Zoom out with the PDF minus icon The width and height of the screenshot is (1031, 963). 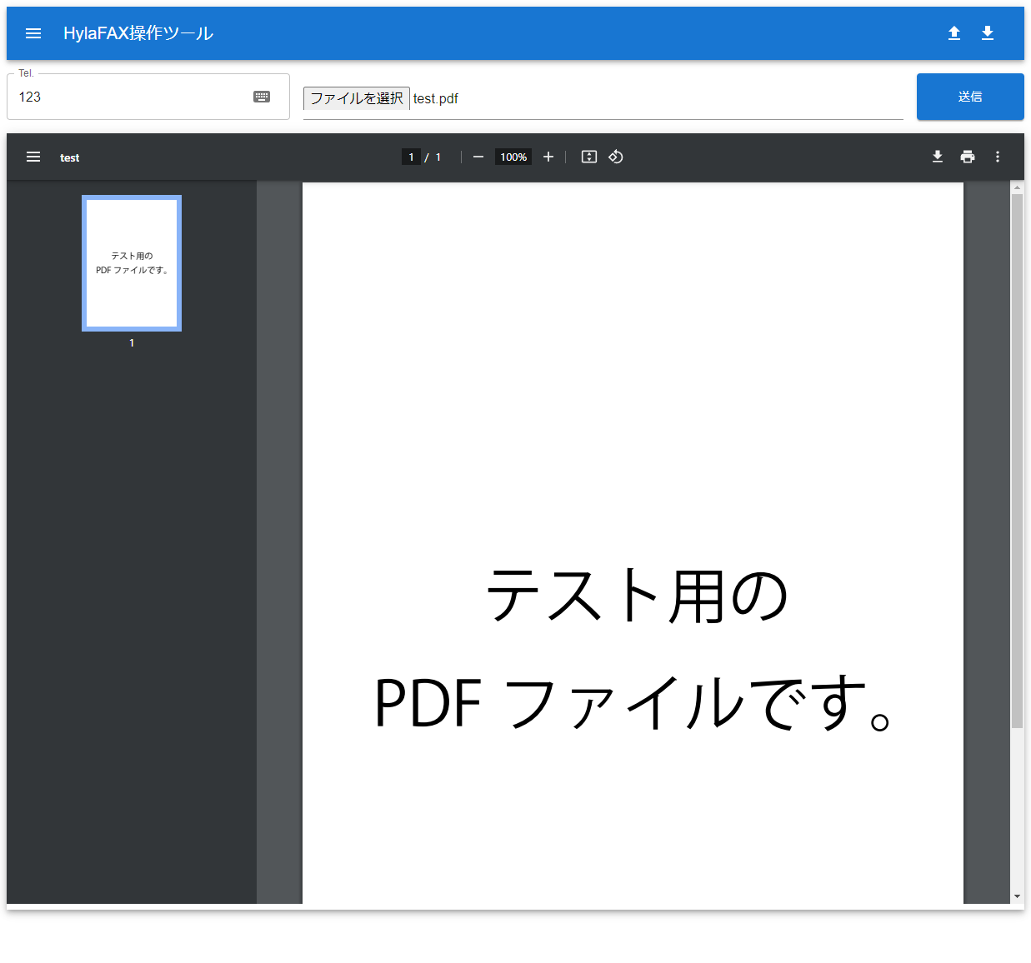(478, 157)
